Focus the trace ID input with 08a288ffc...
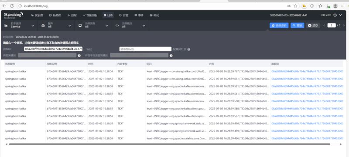Screen dimensions: 349x157 tap(53, 49)
